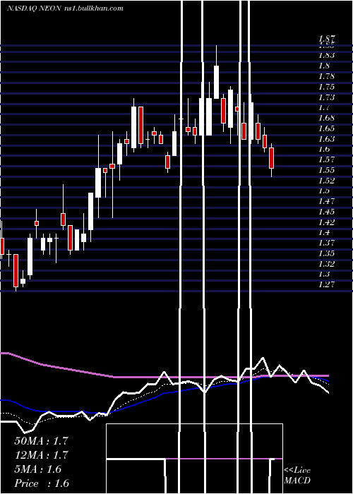Click the Price : 1.6 reading

pyautogui.click(x=42, y=483)
